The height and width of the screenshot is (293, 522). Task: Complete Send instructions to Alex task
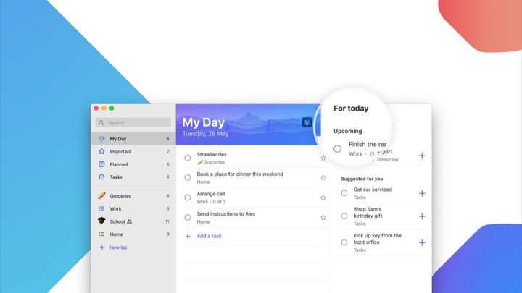pyautogui.click(x=188, y=218)
